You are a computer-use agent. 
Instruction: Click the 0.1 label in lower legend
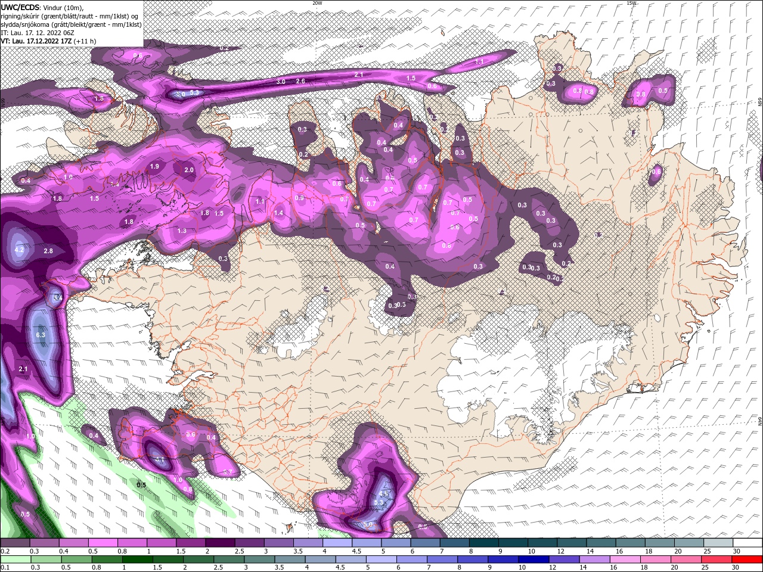click(4, 567)
